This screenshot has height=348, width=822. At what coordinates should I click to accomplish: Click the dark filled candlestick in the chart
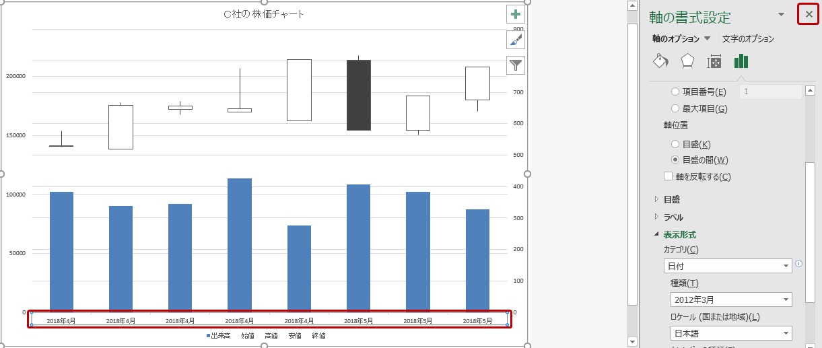[x=358, y=95]
